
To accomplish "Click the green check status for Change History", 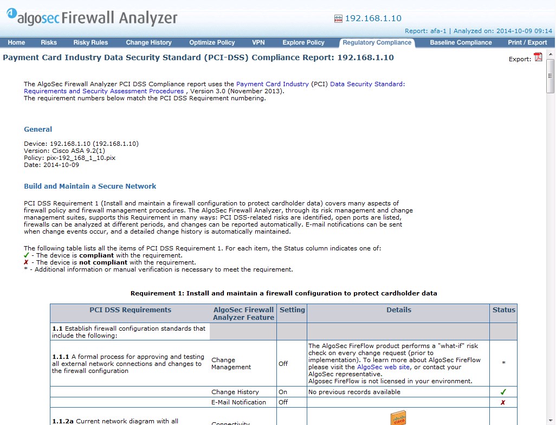I will tap(503, 392).
